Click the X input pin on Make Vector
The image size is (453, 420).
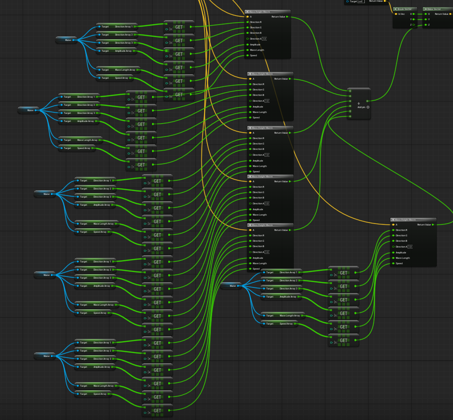pos(427,14)
